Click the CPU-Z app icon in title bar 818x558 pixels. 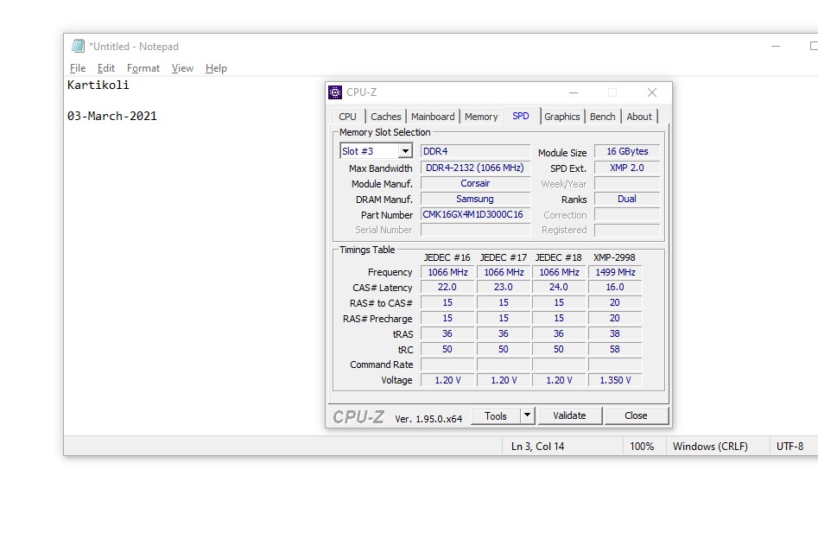pos(335,92)
